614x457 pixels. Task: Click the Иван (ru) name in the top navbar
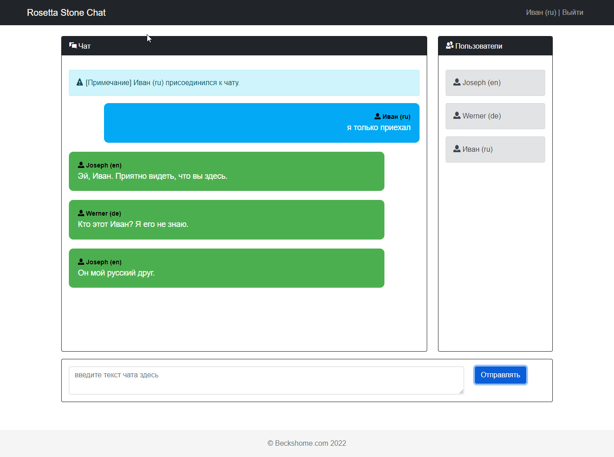(541, 13)
